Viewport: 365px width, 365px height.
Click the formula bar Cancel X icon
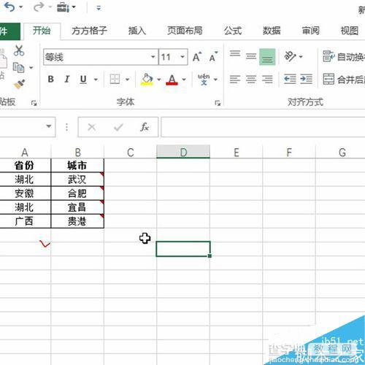coord(92,127)
